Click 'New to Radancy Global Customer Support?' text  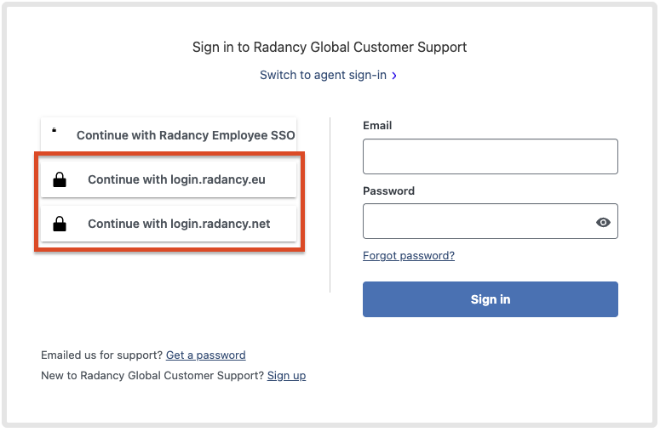[152, 375]
